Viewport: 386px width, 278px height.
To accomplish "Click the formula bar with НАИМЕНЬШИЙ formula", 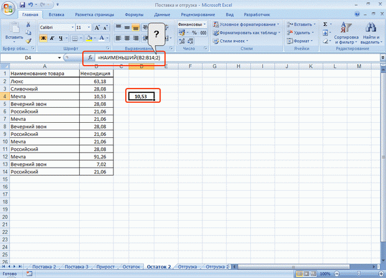I will click(237, 58).
